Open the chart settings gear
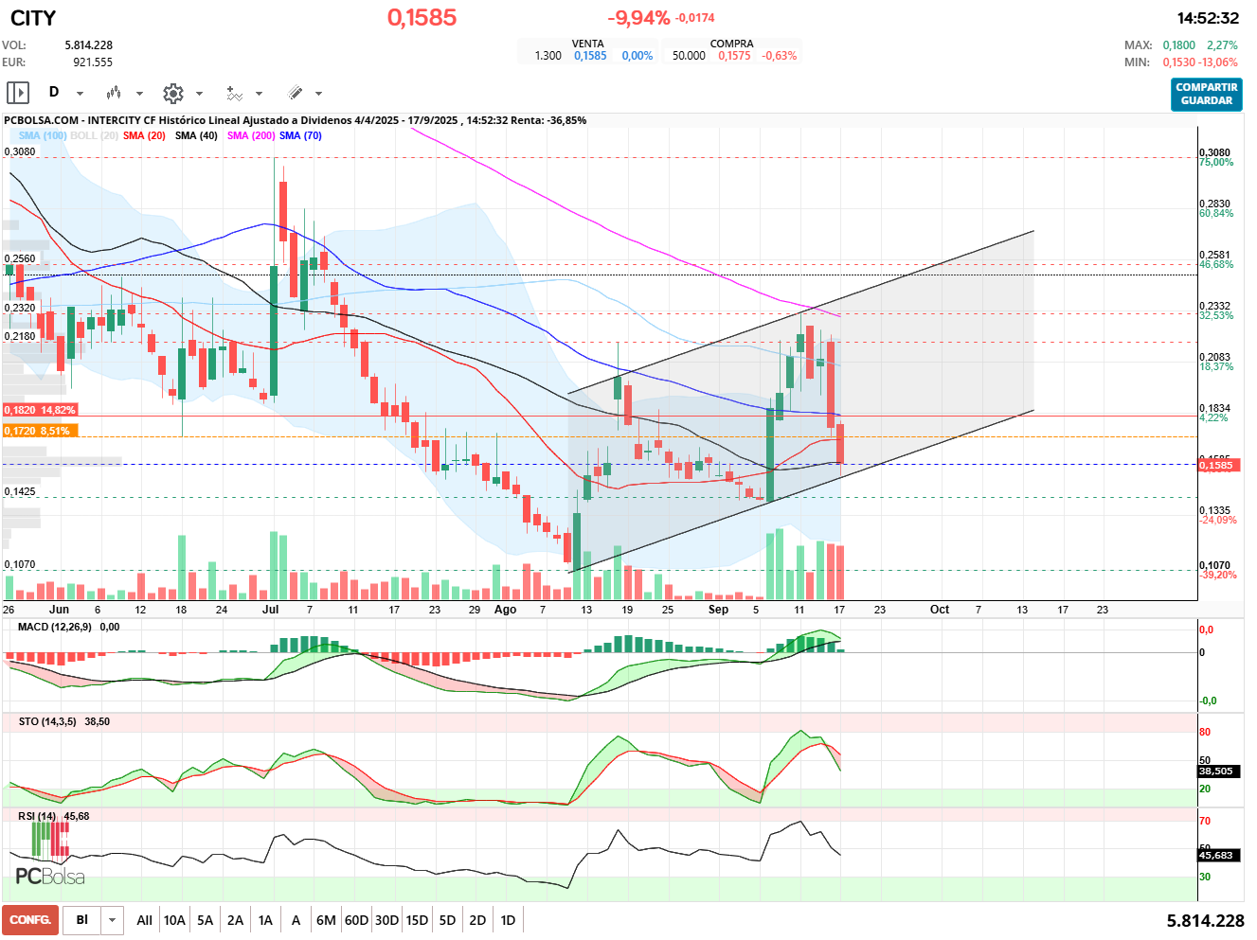 coord(172,93)
